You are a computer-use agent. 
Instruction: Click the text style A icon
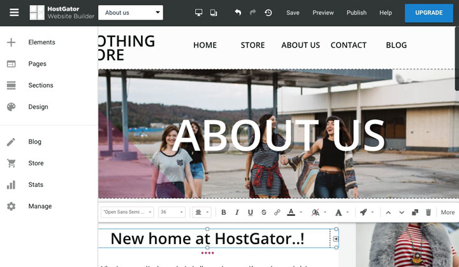339,212
